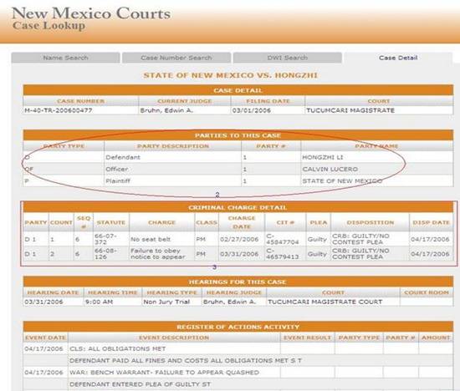Click citation number C-45847704
Image resolution: width=460 pixels, height=391 pixels.
pos(282,239)
